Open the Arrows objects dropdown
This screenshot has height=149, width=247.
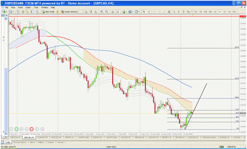tap(189, 12)
